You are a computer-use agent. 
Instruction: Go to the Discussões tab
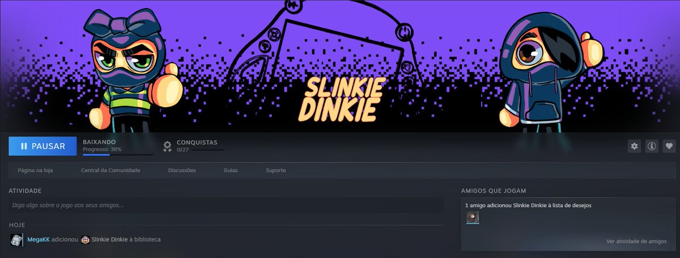[x=182, y=170]
